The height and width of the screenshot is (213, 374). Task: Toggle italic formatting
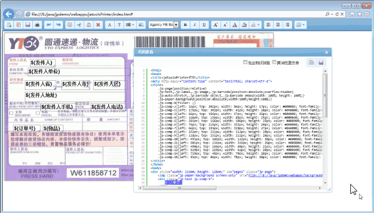coord(195,25)
